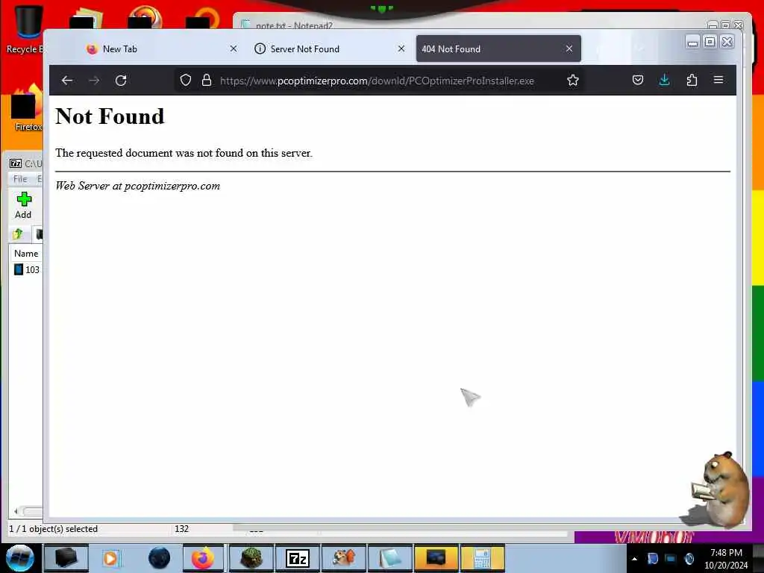Click the up-folder icon in 7-Zip
The height and width of the screenshot is (573, 764).
point(18,234)
